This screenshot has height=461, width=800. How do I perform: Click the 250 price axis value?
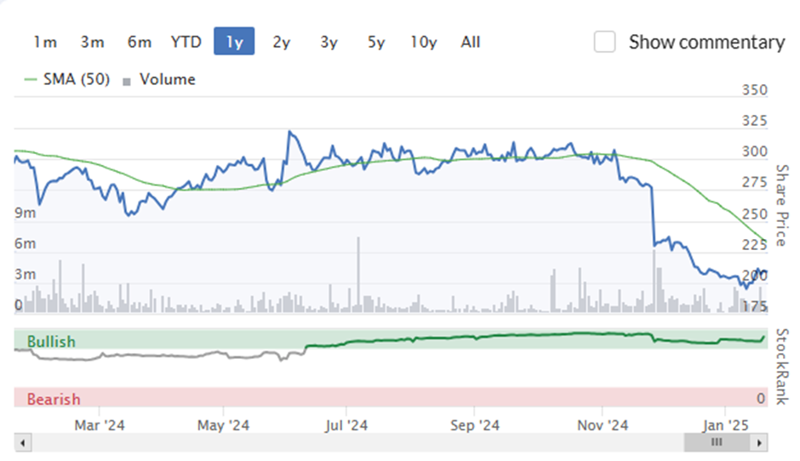[755, 214]
